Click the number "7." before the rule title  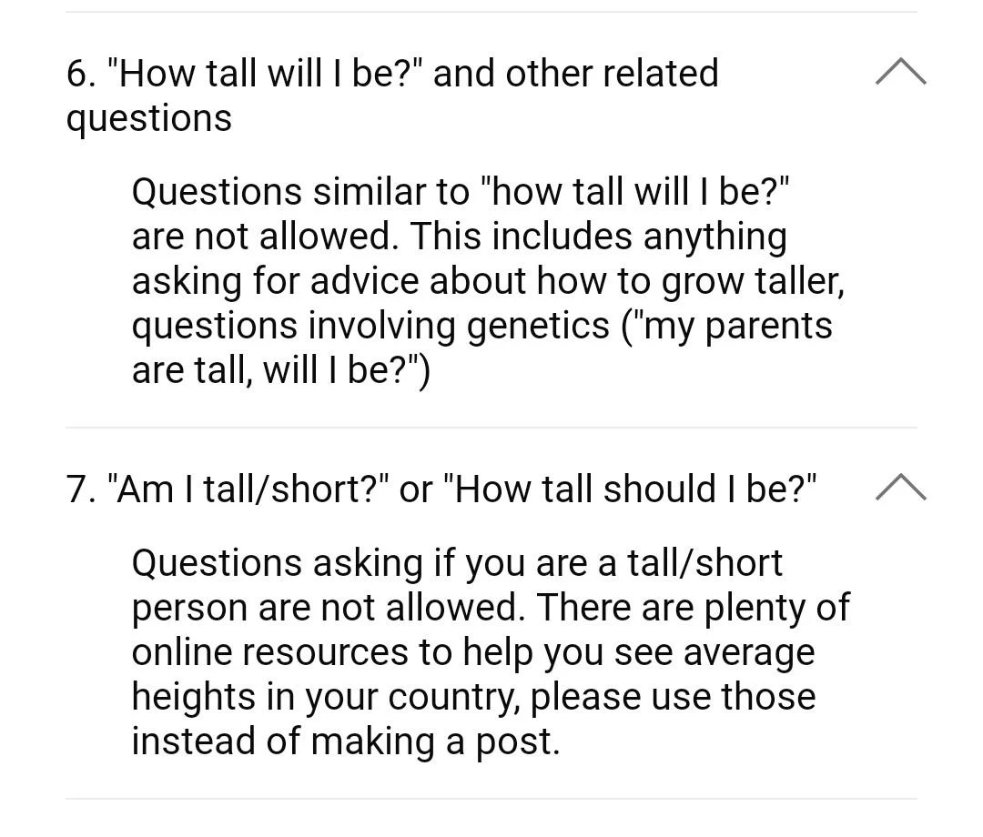pos(82,489)
